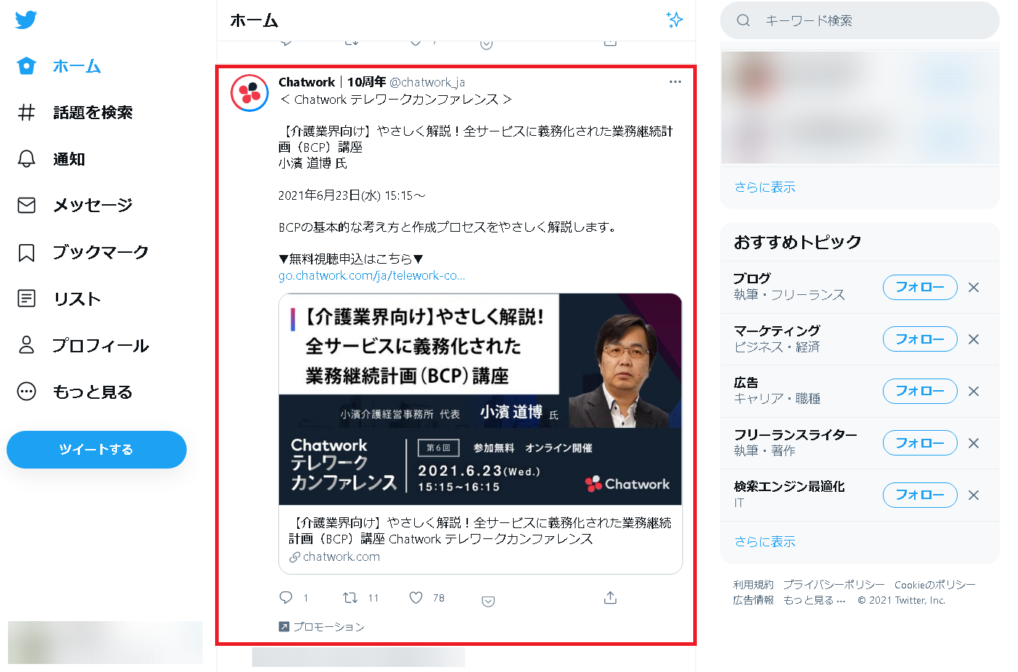Follow the ブログ topic

click(920, 288)
